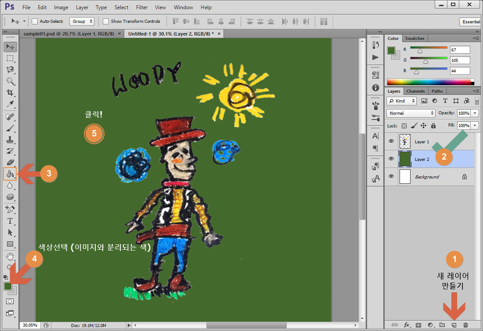Switch to the Swatches tab
This screenshot has height=331, width=483.
[415, 39]
